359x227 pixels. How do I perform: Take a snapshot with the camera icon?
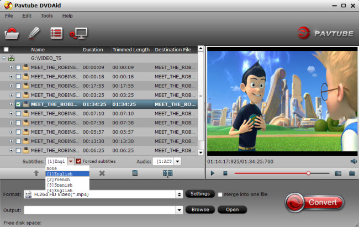[x=337, y=173]
